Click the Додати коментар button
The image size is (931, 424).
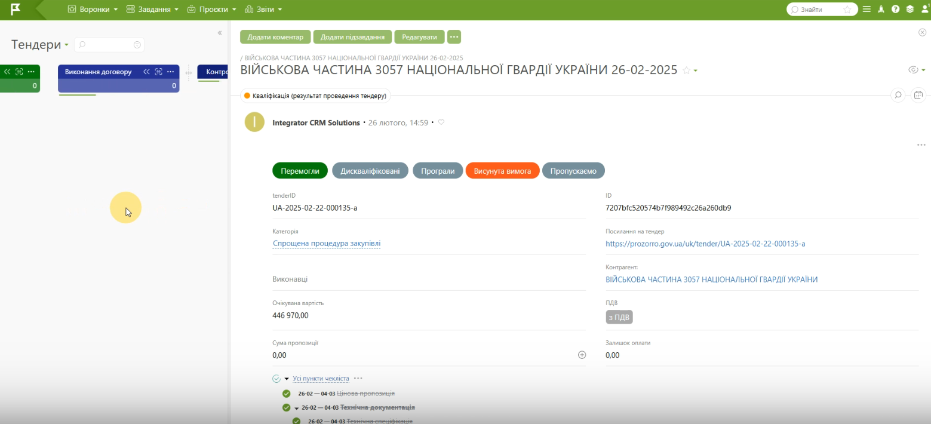pyautogui.click(x=275, y=37)
